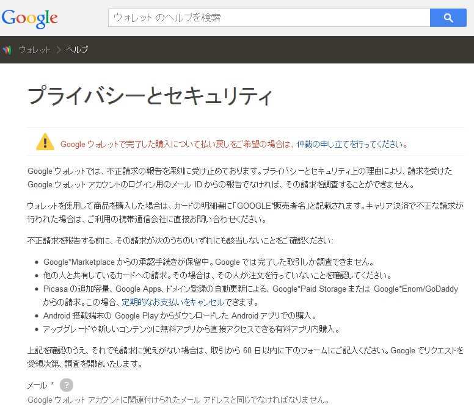Click the メール * field label
This screenshot has width=474, height=407.
pos(40,385)
